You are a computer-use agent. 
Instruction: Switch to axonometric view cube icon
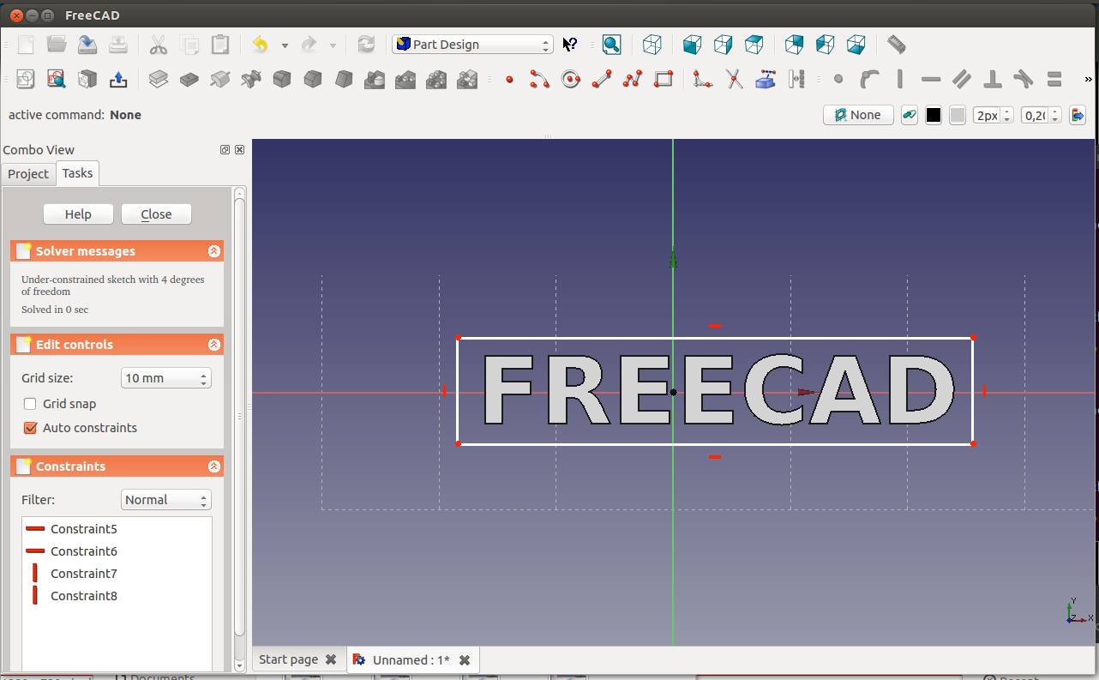point(652,45)
